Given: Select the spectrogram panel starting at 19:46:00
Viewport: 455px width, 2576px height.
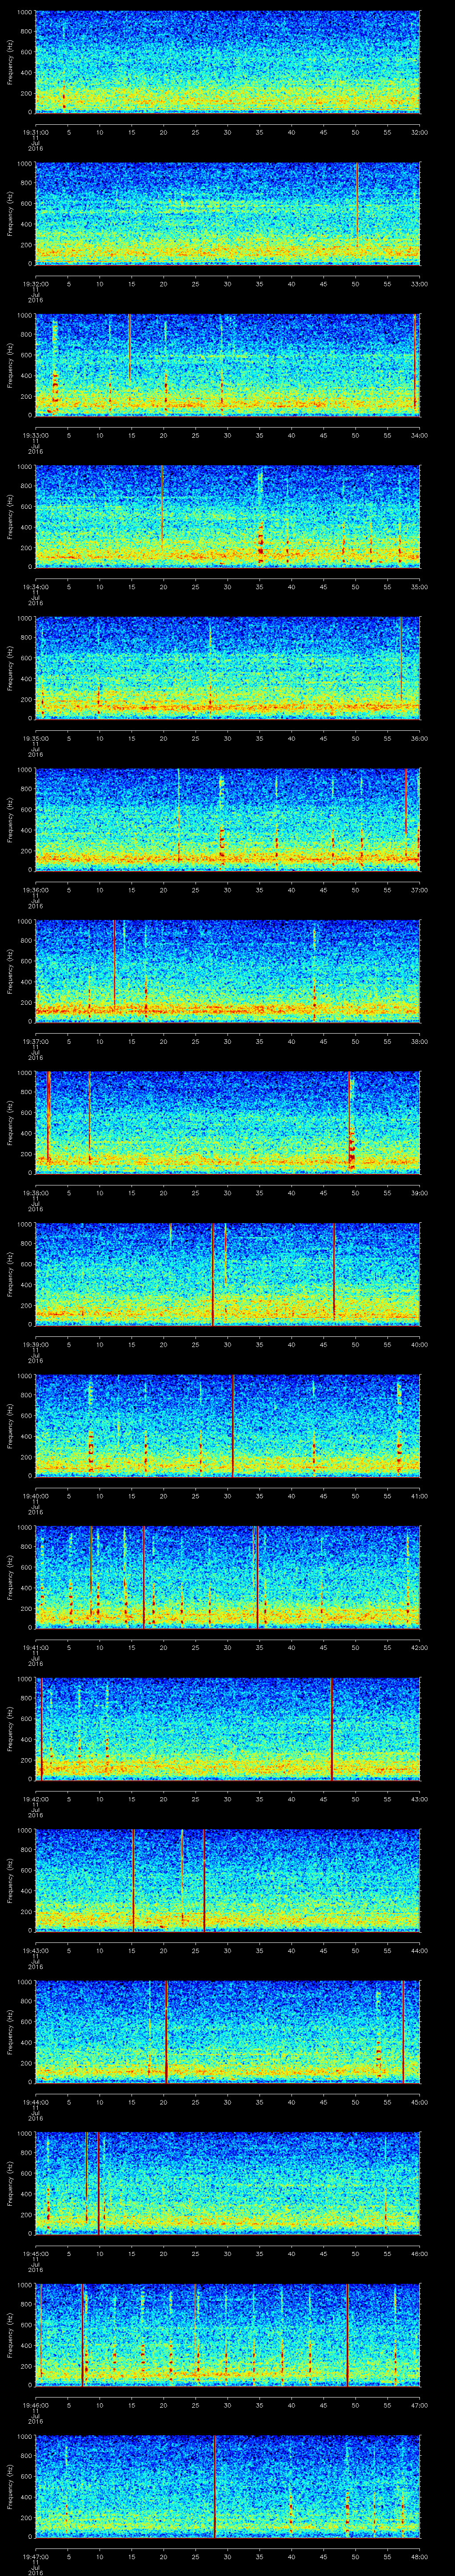Looking at the screenshot, I should (227, 2334).
